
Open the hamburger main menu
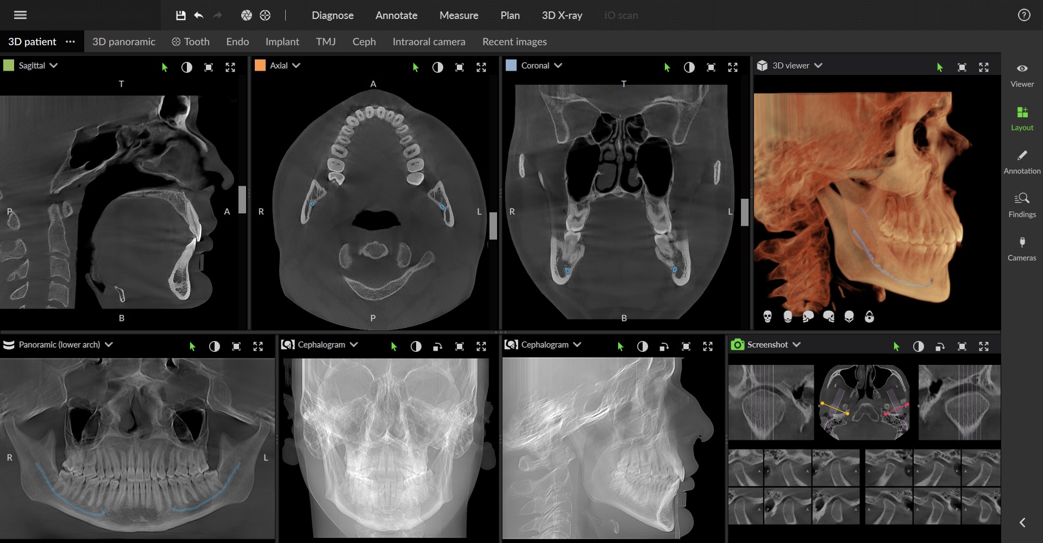click(x=20, y=15)
